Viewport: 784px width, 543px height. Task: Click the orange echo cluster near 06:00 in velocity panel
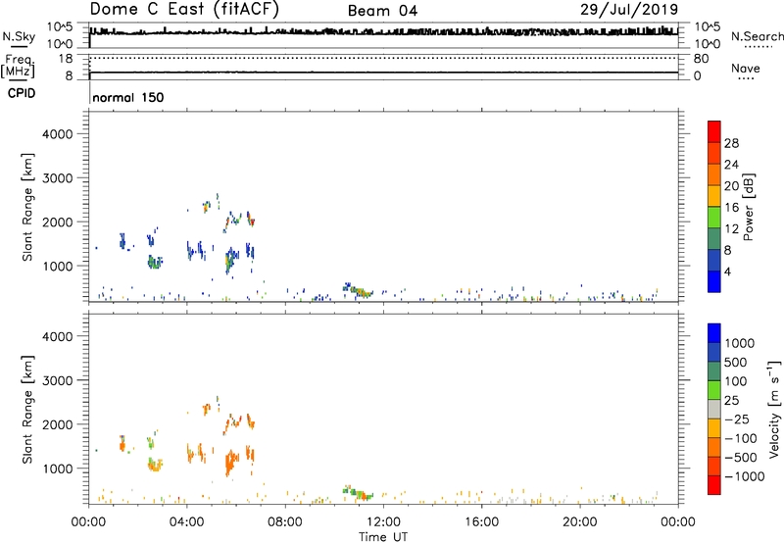pos(231,461)
